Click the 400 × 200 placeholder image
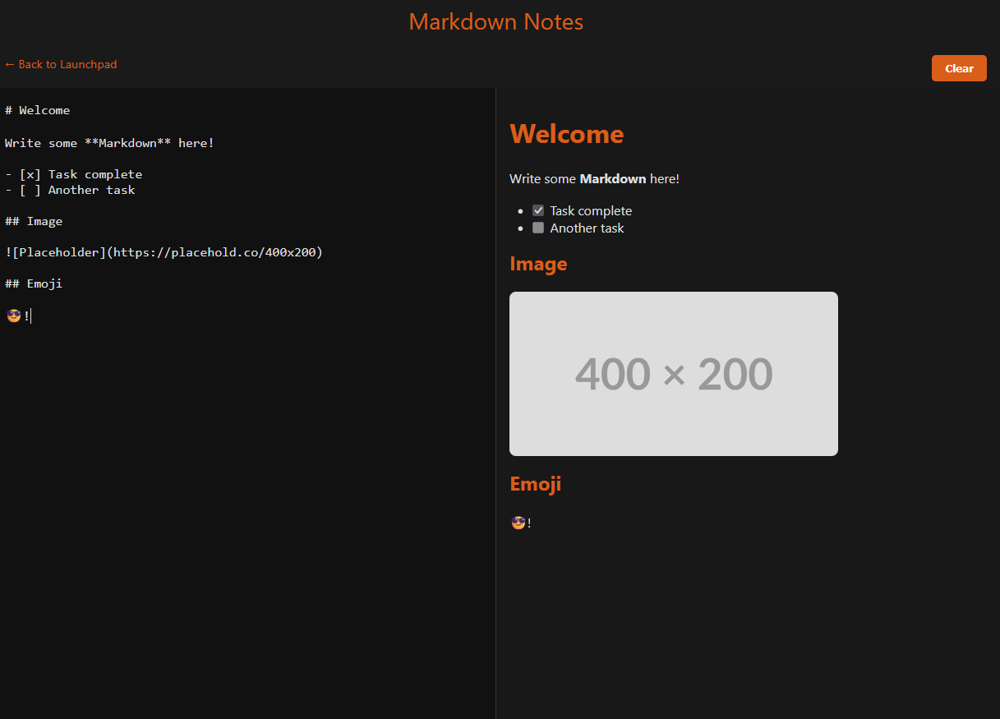Viewport: 1000px width, 719px height. click(x=674, y=374)
